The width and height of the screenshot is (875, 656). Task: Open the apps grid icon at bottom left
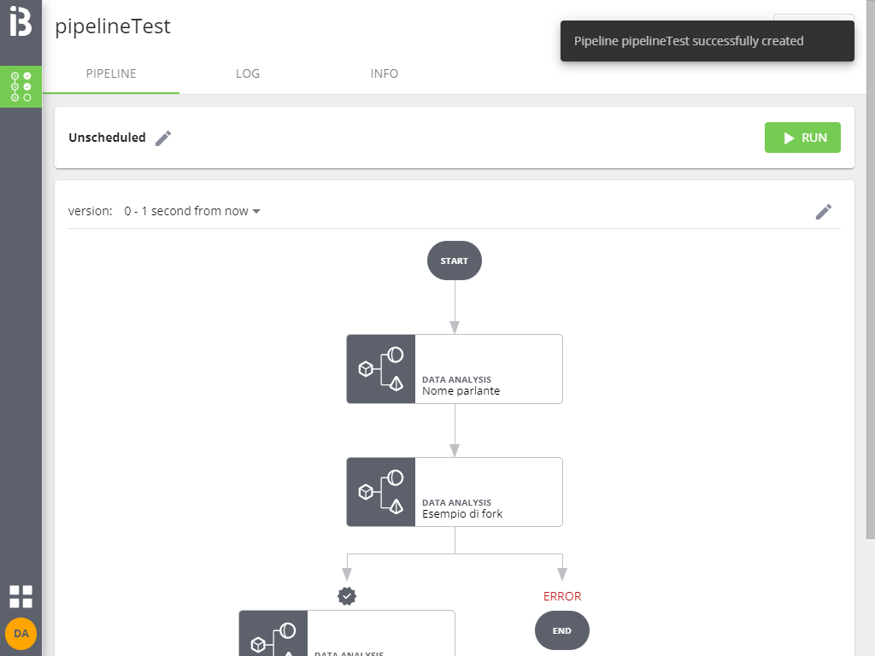click(21, 596)
